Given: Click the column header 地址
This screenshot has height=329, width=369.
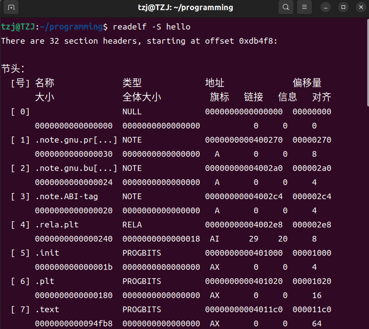Looking at the screenshot, I should click(x=215, y=83).
